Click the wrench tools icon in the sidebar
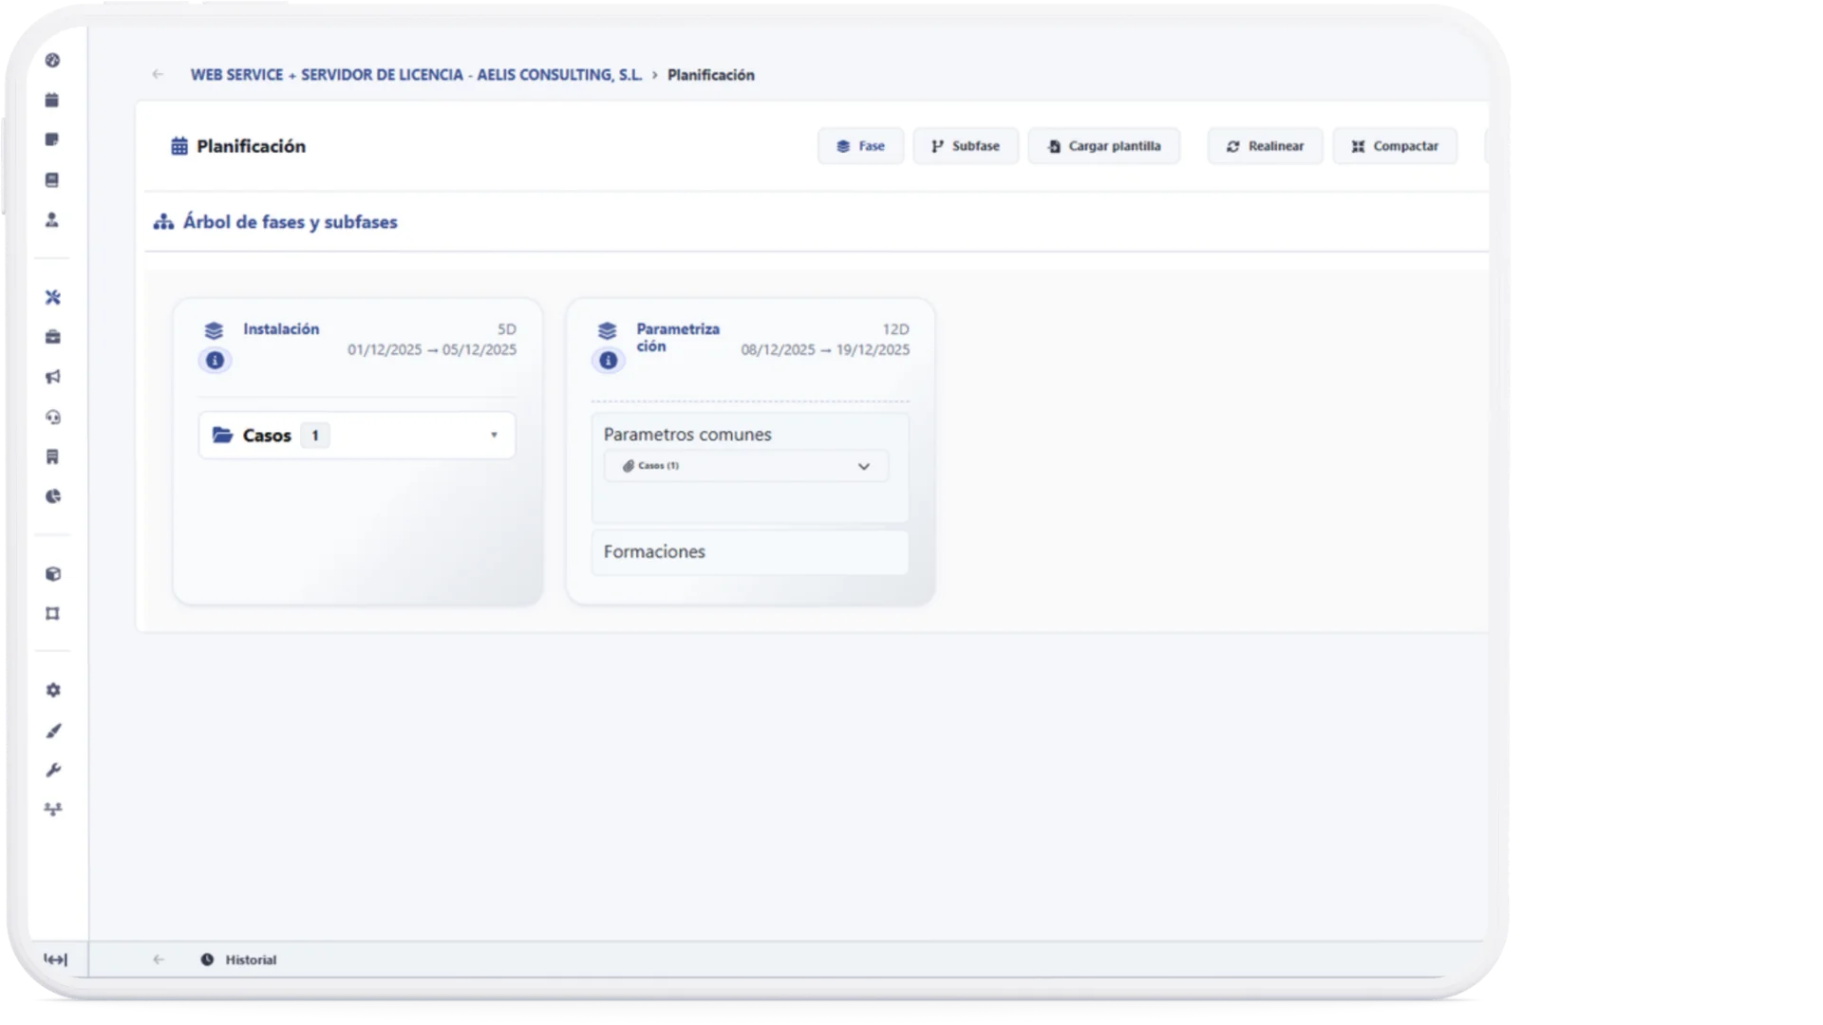The width and height of the screenshot is (1823, 1025). tap(53, 770)
